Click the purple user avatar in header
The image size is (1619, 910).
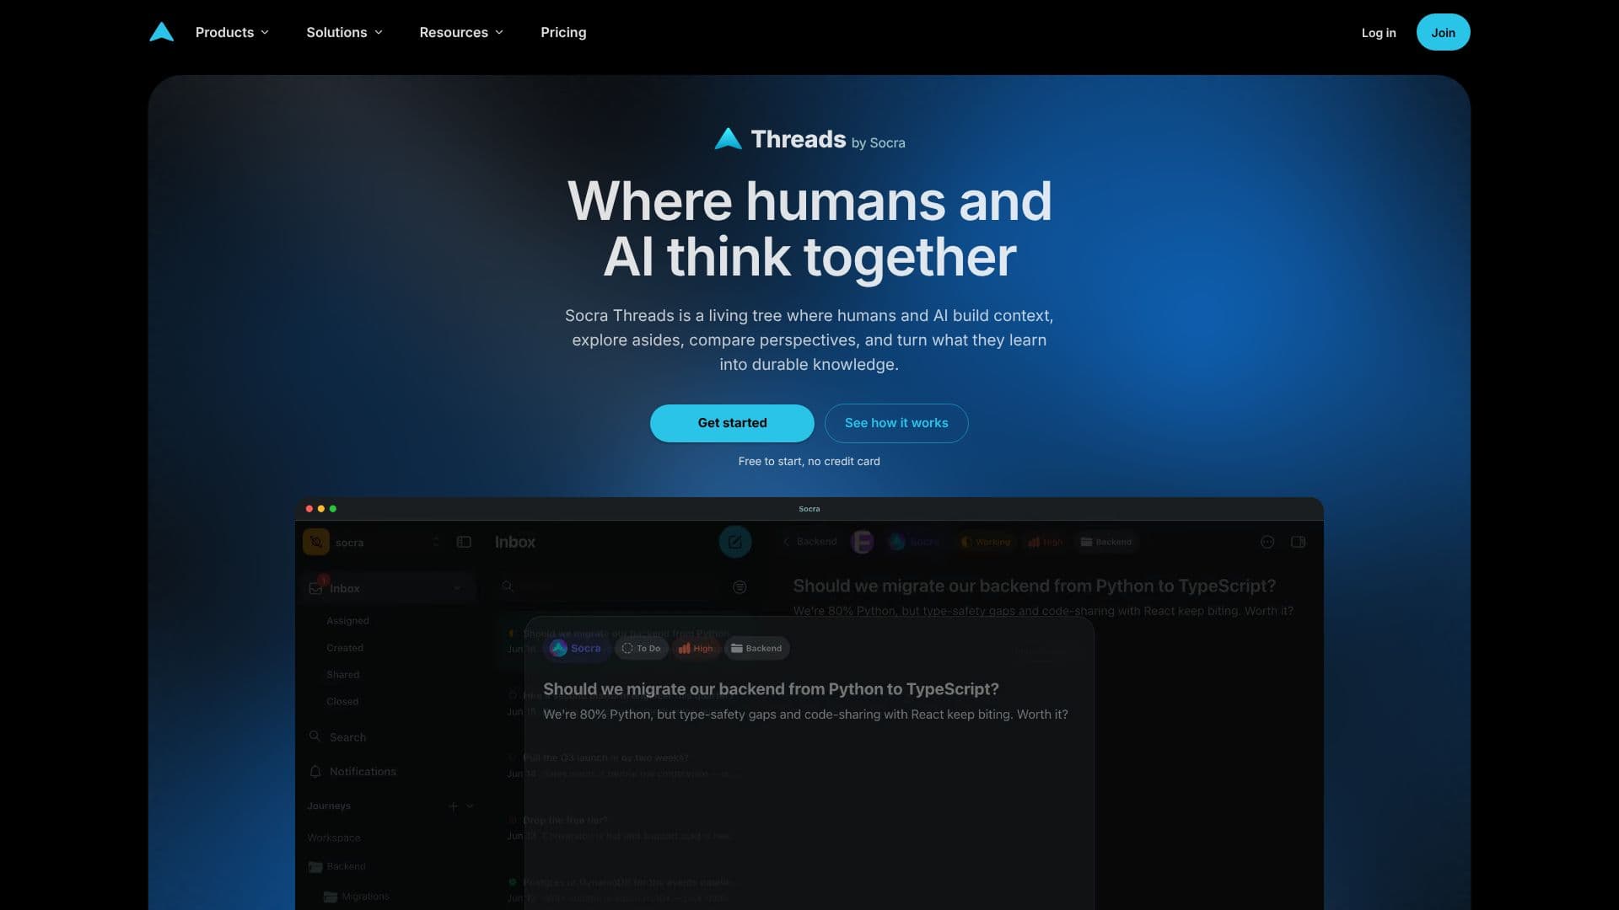point(862,542)
